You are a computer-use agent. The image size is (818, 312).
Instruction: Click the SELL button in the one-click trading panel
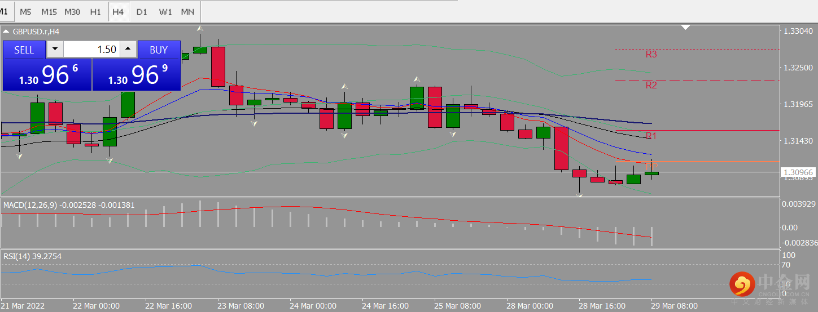(x=24, y=50)
